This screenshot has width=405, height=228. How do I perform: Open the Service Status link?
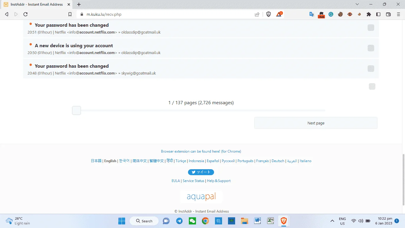(193, 181)
